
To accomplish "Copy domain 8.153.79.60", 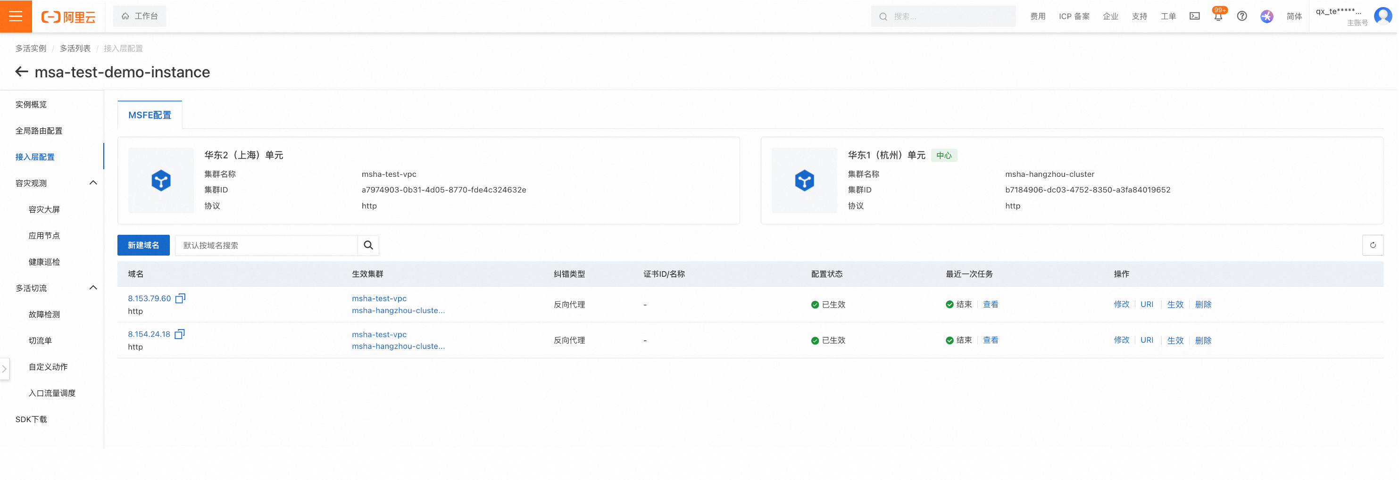I will (x=180, y=298).
